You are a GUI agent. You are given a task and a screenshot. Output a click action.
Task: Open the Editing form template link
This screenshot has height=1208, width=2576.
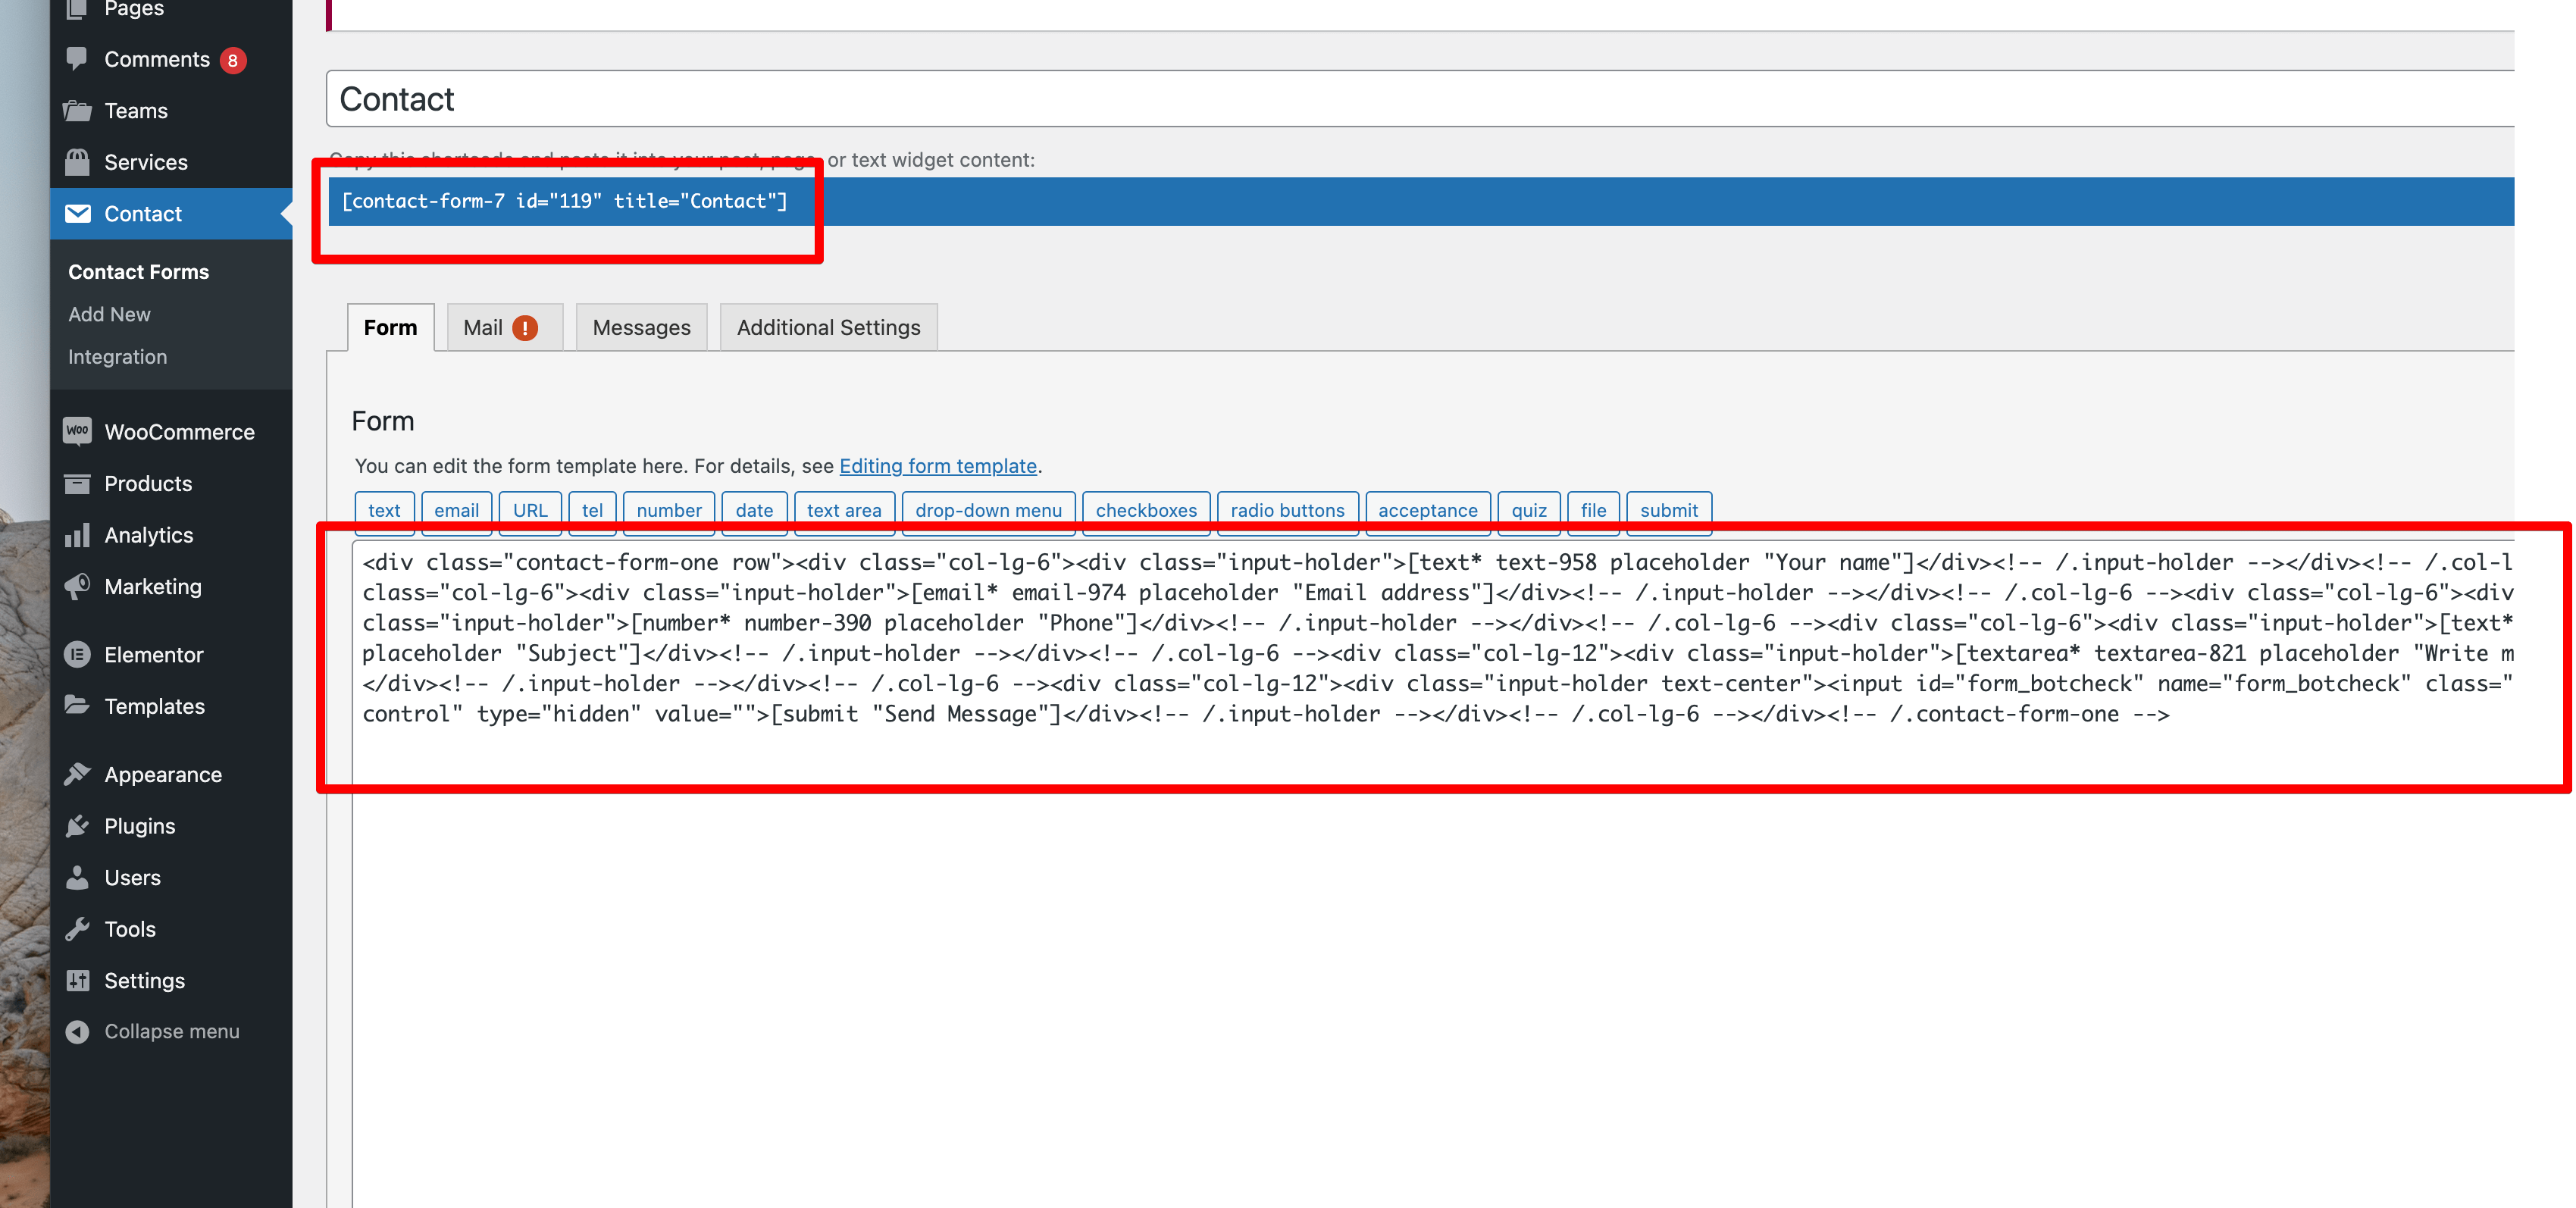[x=937, y=466]
